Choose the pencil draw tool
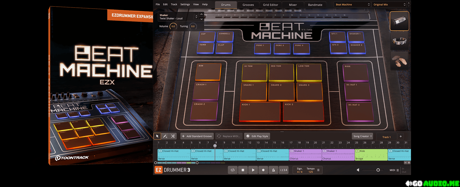The width and height of the screenshot is (460, 187). point(165,136)
